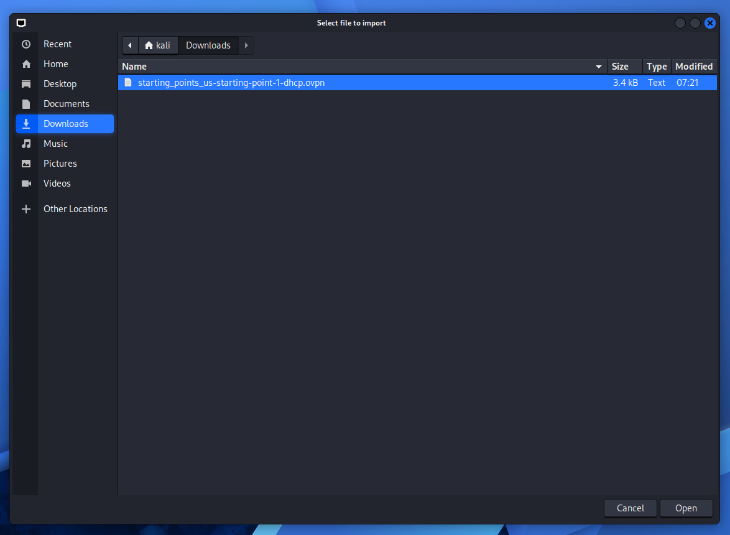This screenshot has height=535, width=730.
Task: Open the kali home folder breadcrumb
Action: point(158,45)
